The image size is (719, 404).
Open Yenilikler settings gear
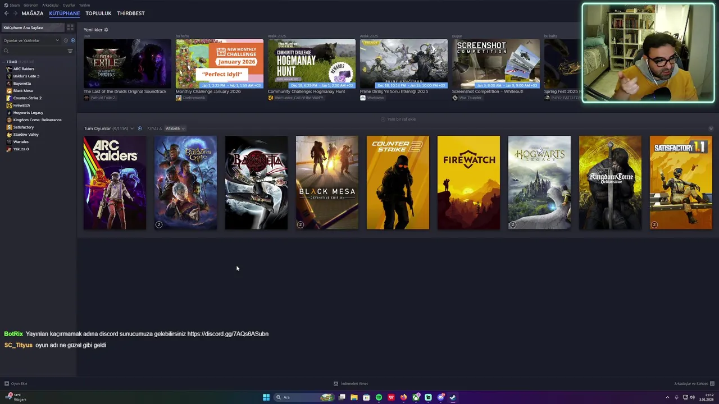pos(106,30)
